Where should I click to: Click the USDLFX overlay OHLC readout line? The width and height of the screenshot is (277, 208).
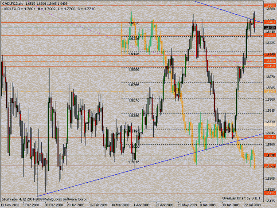pos(49,9)
